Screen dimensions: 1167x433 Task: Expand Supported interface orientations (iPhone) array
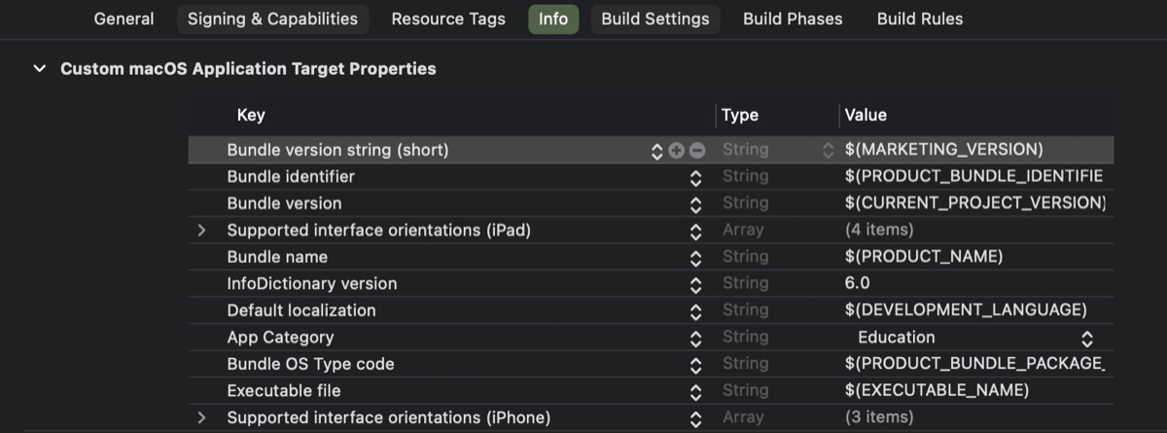(202, 417)
